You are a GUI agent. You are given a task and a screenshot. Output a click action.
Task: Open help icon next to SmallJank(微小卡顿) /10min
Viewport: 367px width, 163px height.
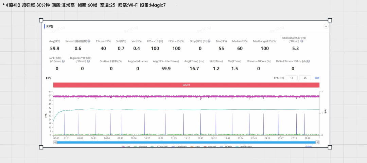pyautogui.click(x=302, y=41)
